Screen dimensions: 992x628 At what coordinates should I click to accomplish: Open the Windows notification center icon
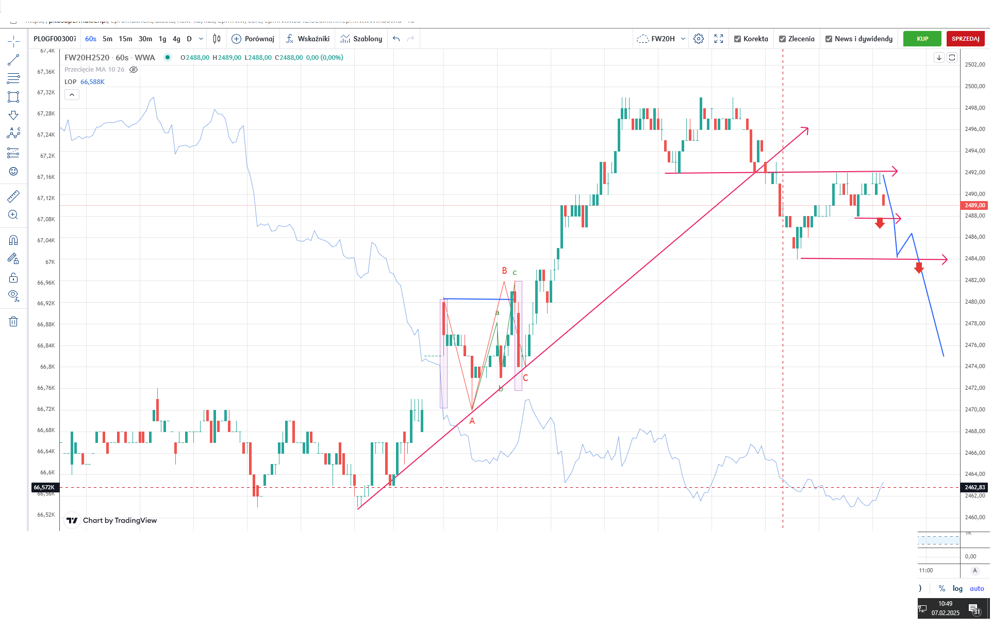[x=974, y=609]
